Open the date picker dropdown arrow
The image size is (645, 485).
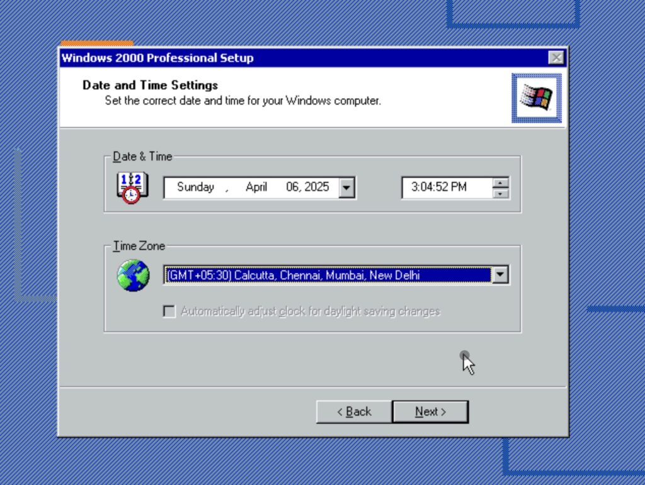tap(346, 187)
